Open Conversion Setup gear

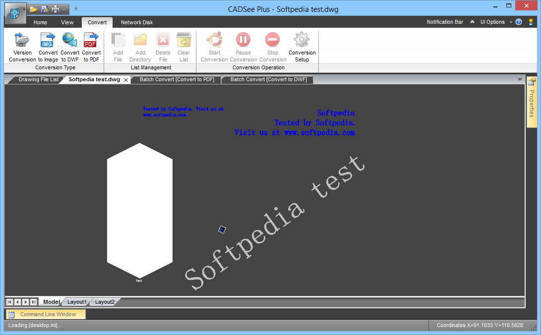click(302, 47)
